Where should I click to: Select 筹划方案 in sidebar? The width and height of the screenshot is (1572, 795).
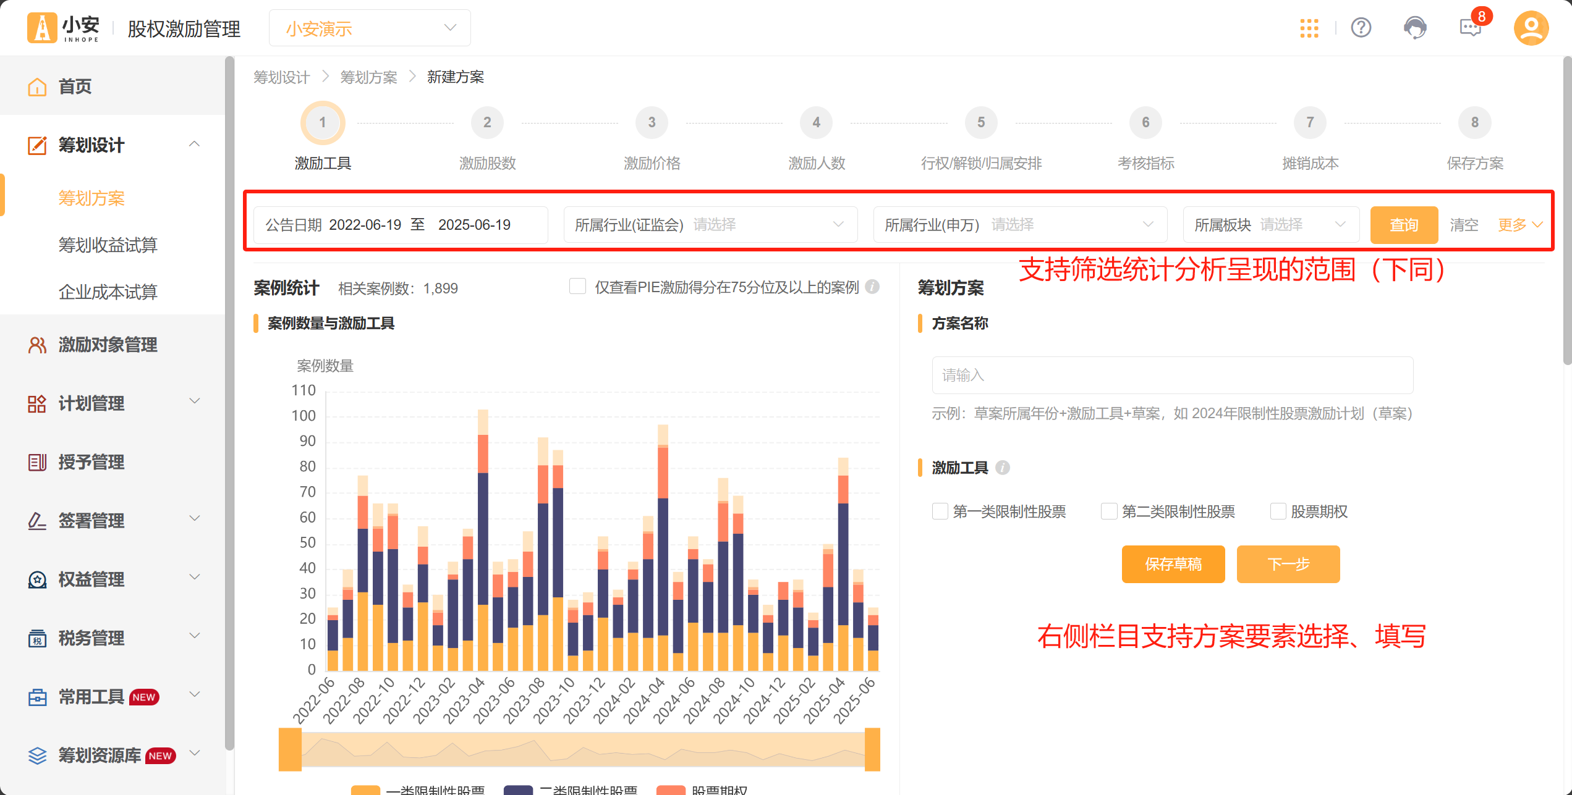tap(91, 198)
